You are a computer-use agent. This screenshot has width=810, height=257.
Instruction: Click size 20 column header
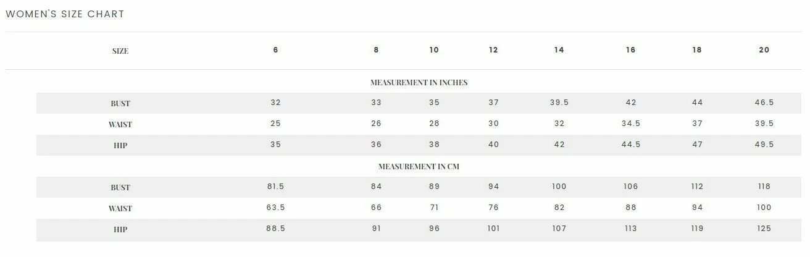(764, 50)
